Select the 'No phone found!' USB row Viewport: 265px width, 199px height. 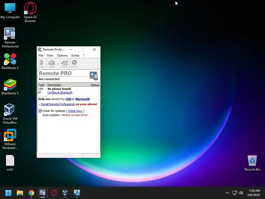click(x=68, y=89)
